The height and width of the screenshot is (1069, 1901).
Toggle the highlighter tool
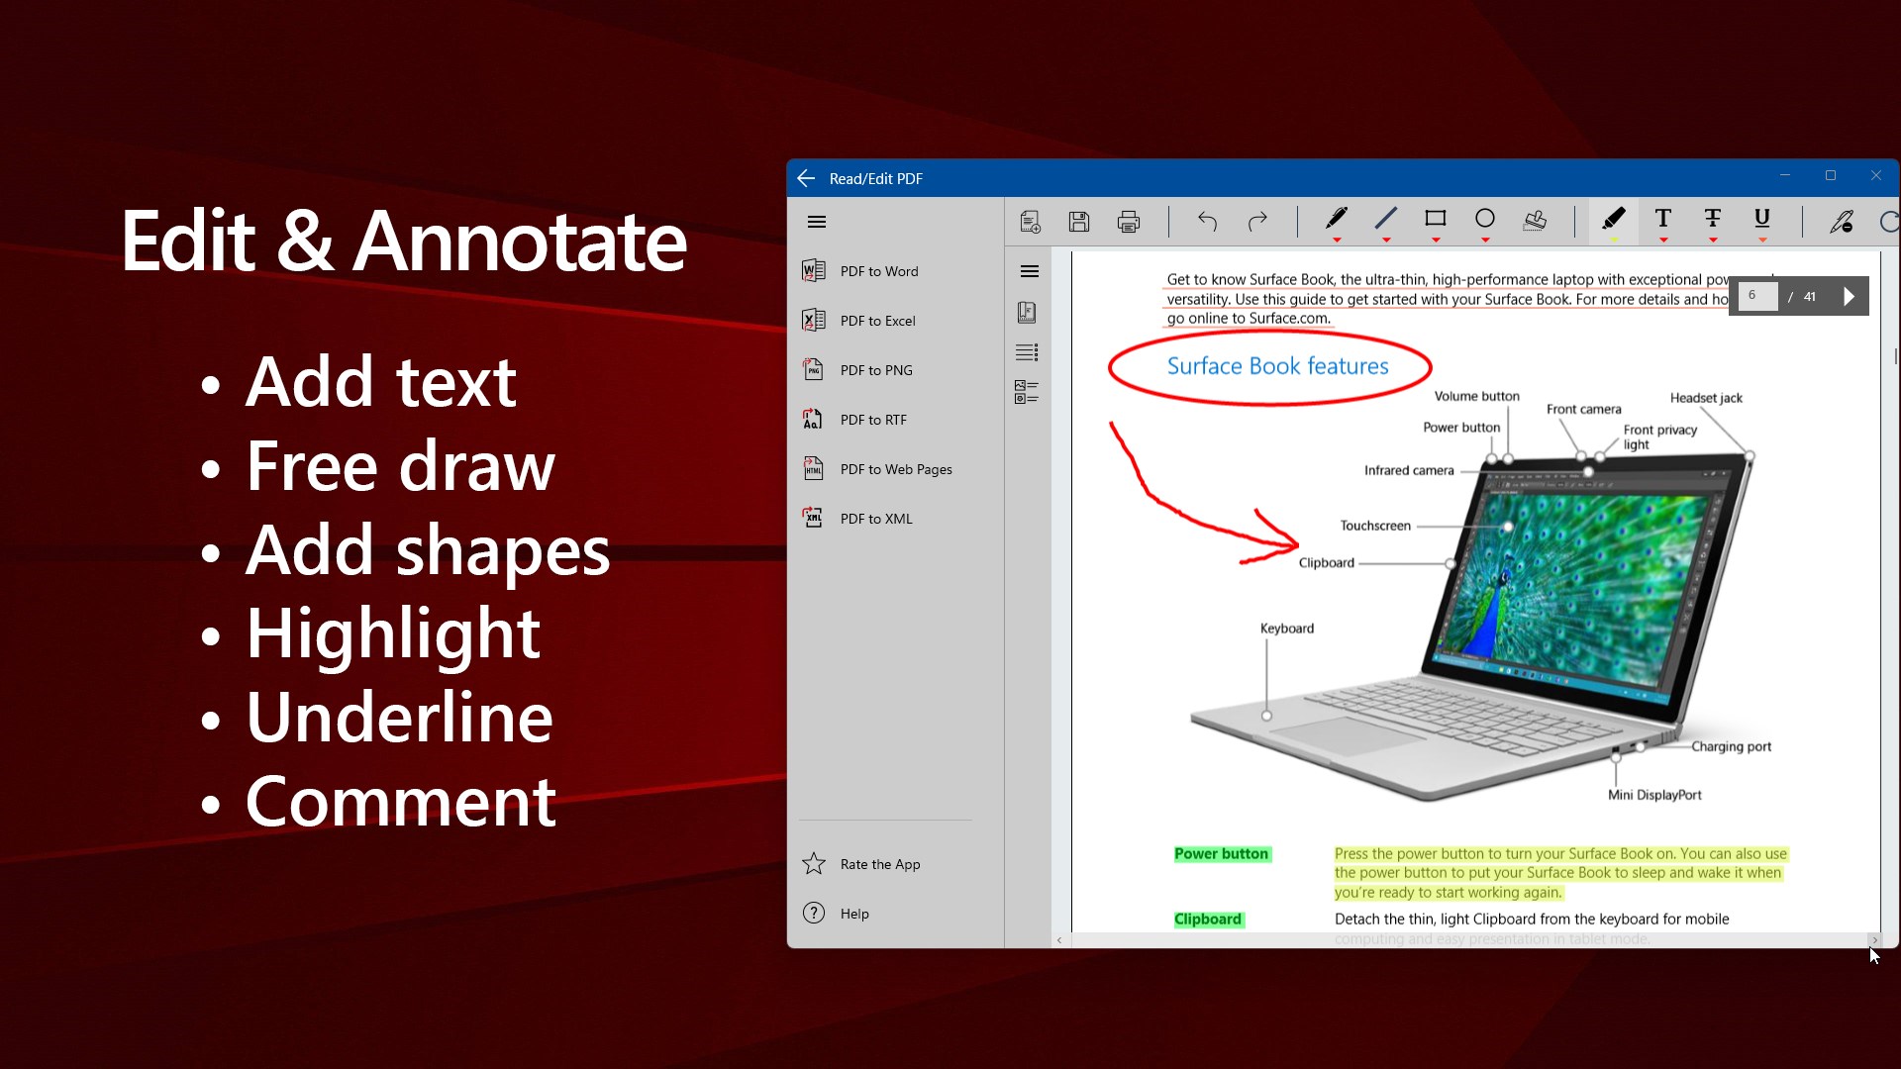pos(1614,219)
